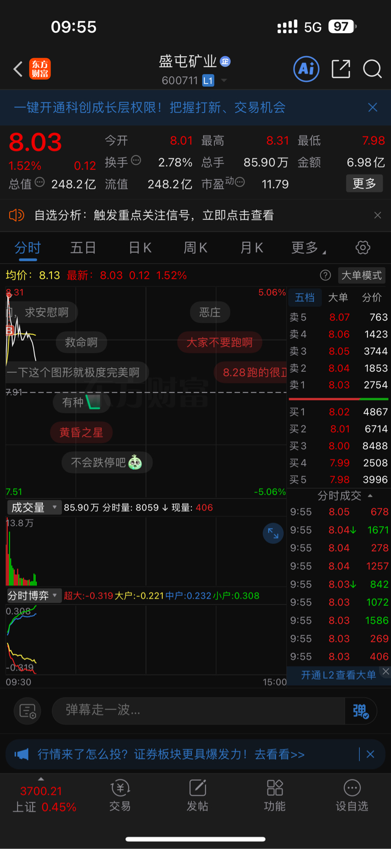Select the 大单 tab

pyautogui.click(x=338, y=297)
